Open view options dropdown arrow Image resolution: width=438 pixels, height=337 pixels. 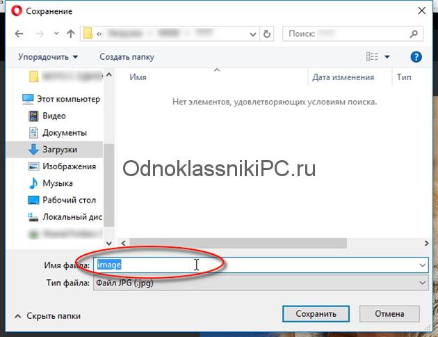387,57
